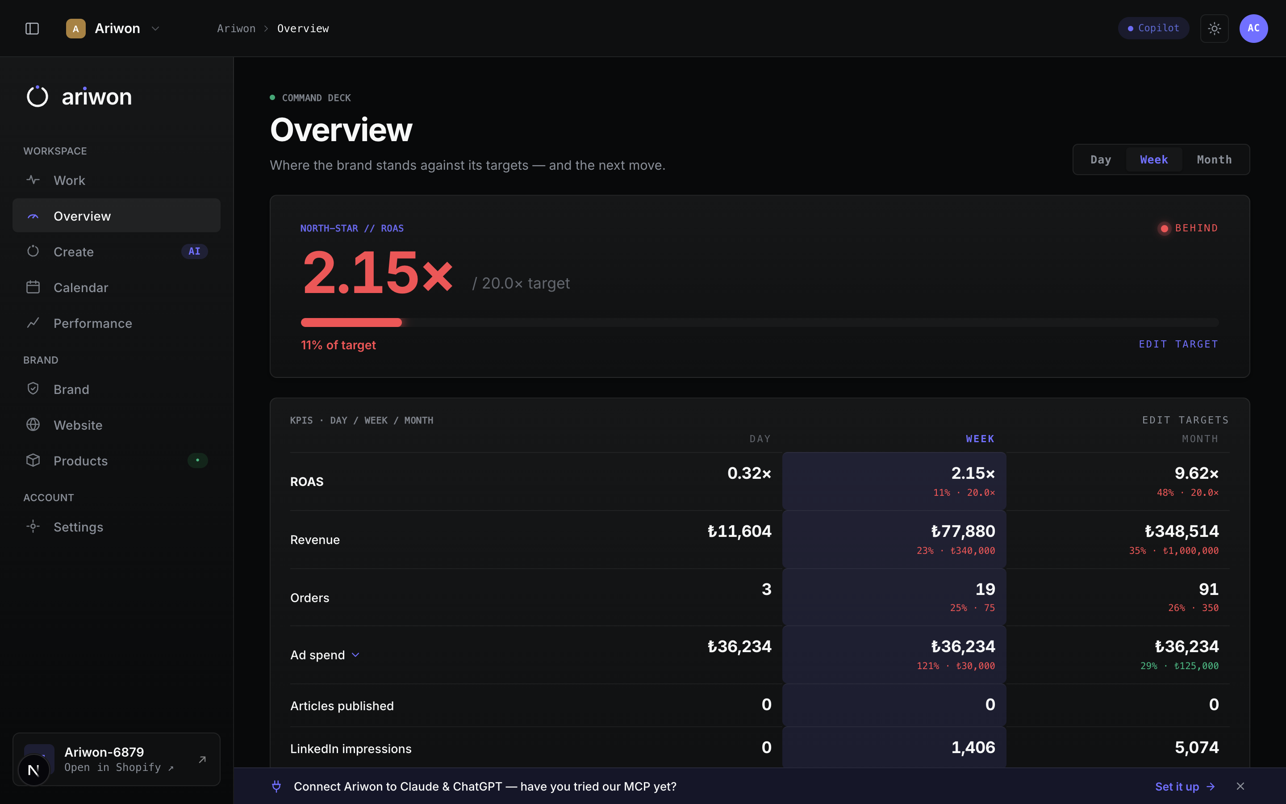Screen dimensions: 1286x804
Task: Switch theme with the sun icon
Action: 1214,28
